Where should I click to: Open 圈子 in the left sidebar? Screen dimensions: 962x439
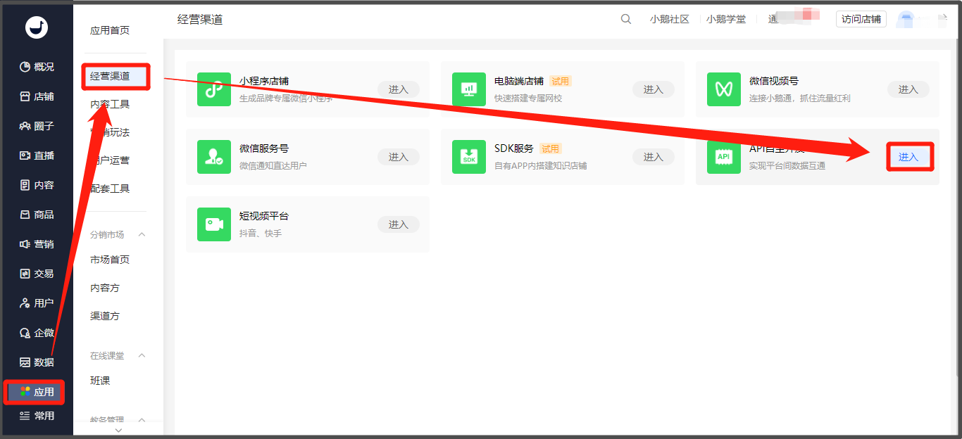[x=37, y=126]
